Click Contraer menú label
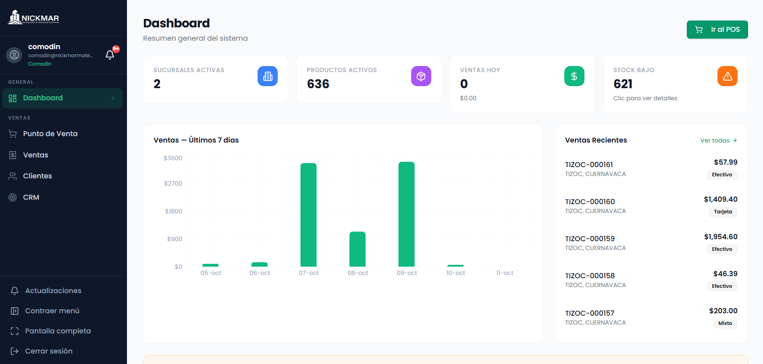 [x=52, y=311]
